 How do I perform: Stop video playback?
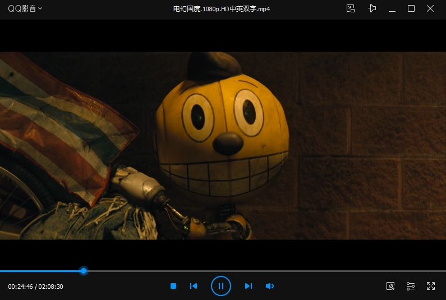coord(173,286)
